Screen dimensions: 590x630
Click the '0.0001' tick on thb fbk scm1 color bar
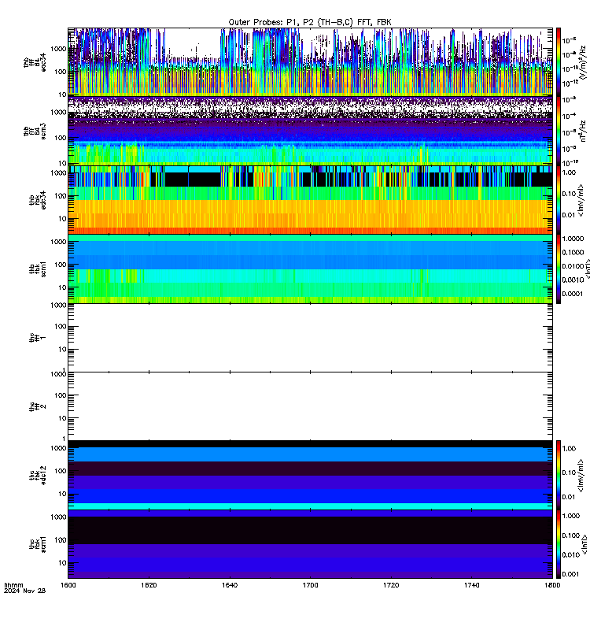coord(572,294)
